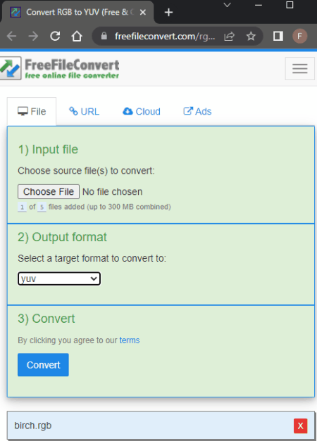This screenshot has height=441, width=317.
Task: Remove birch.rgb with red X button
Action: coord(300,426)
